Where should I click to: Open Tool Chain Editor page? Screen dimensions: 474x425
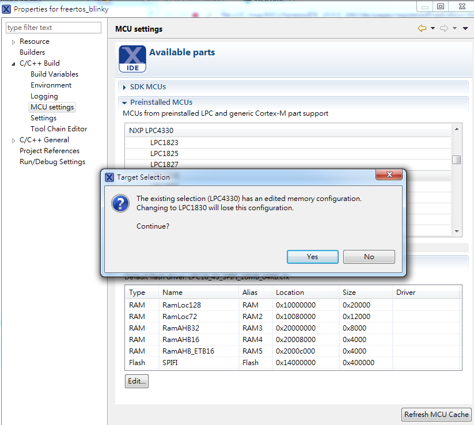click(59, 129)
